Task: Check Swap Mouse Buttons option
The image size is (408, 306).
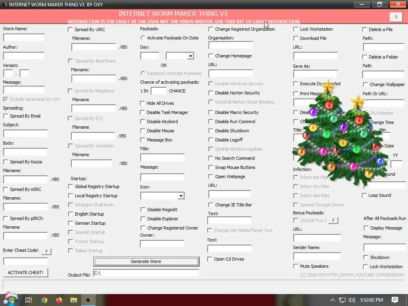Action: pyautogui.click(x=211, y=167)
